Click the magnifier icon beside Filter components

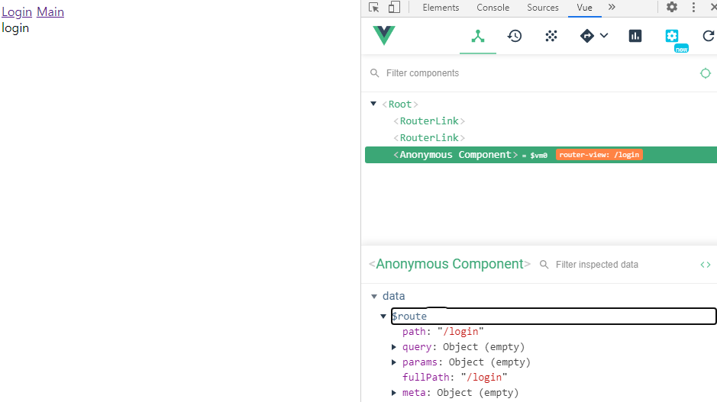click(x=374, y=73)
